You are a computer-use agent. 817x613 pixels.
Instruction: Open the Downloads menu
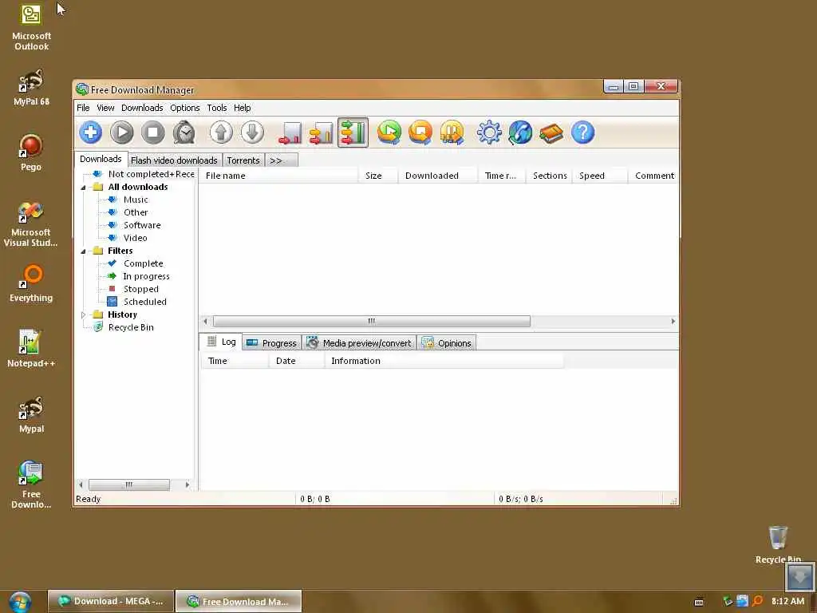142,108
